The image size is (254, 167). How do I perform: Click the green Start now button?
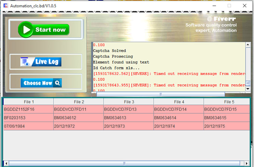tap(44, 30)
